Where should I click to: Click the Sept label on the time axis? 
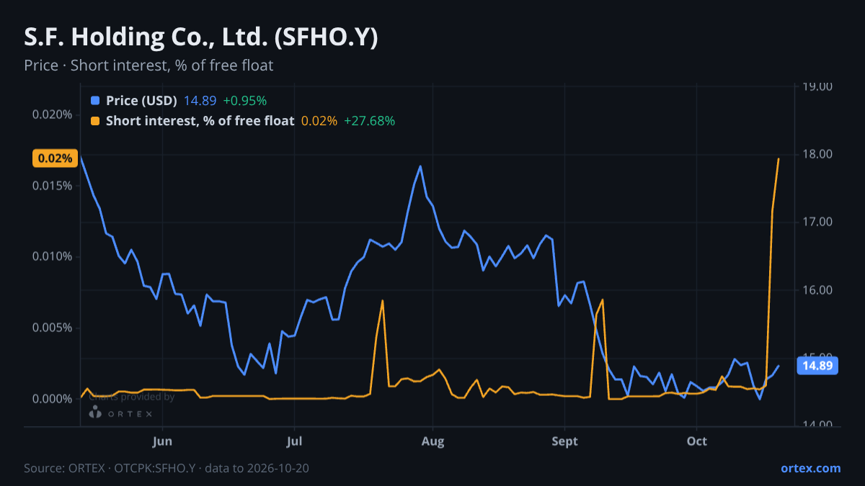[564, 441]
